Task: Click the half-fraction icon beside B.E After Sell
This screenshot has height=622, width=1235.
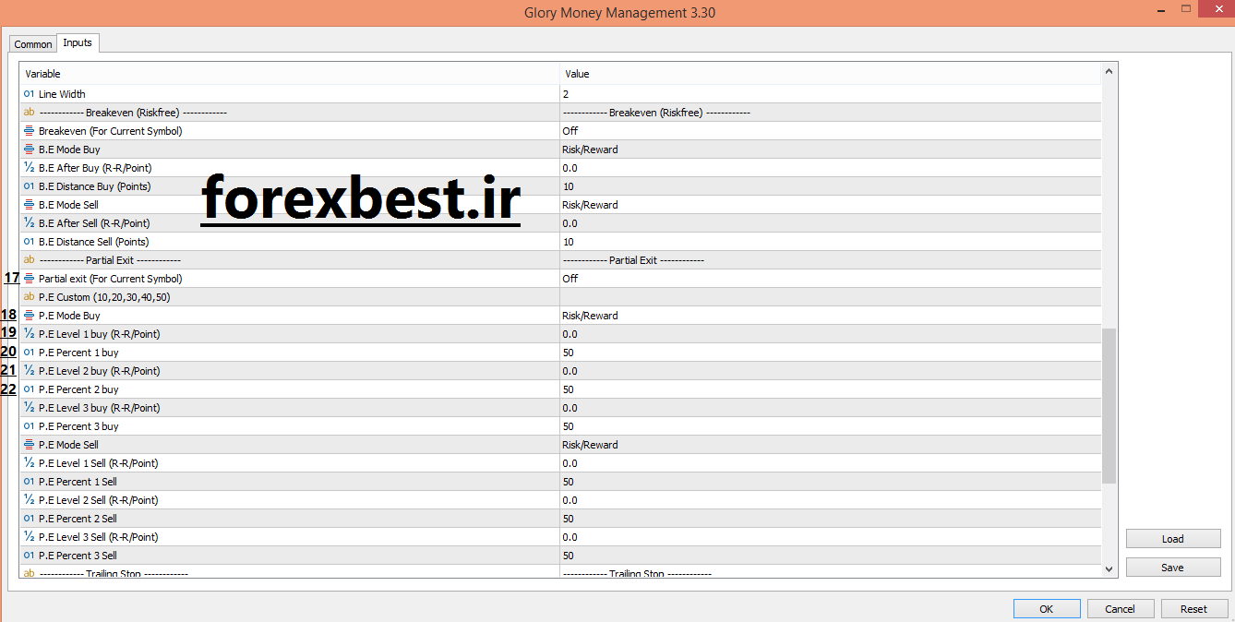Action: click(29, 222)
